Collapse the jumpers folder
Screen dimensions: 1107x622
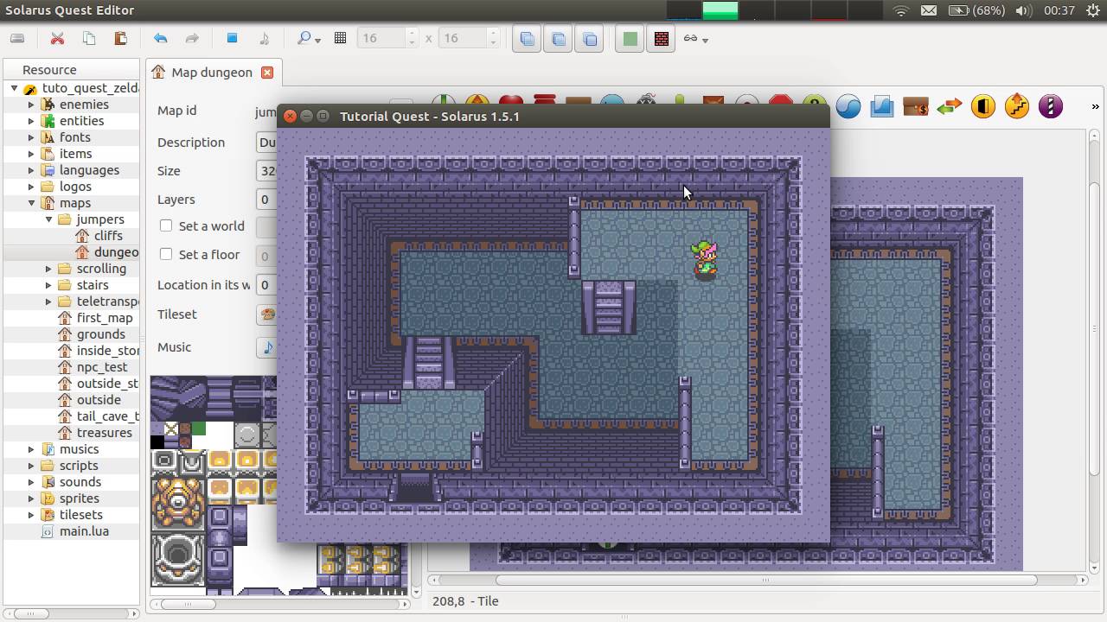48,219
